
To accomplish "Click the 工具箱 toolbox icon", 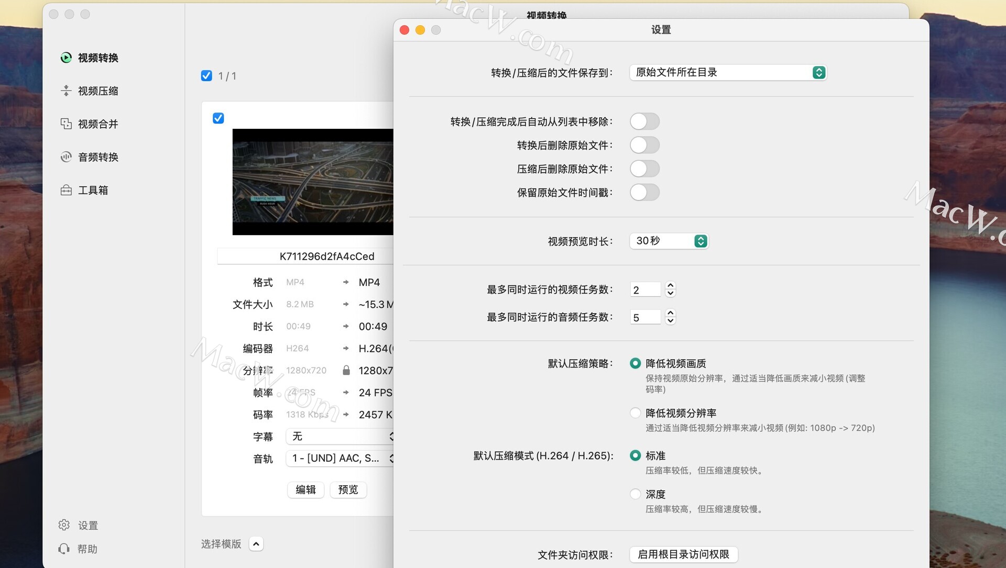I will [x=66, y=190].
